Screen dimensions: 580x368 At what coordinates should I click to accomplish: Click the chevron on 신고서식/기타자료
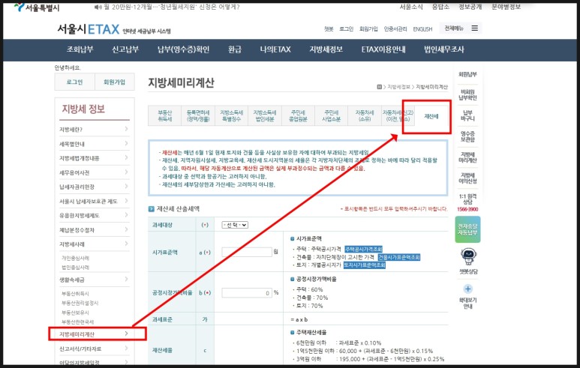(127, 349)
